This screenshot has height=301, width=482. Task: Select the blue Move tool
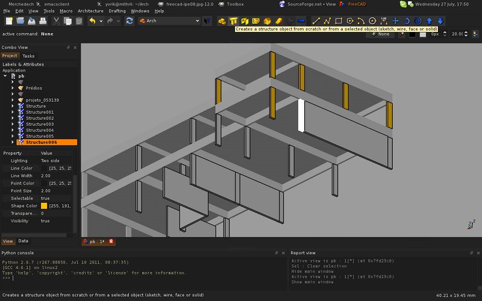(395, 21)
